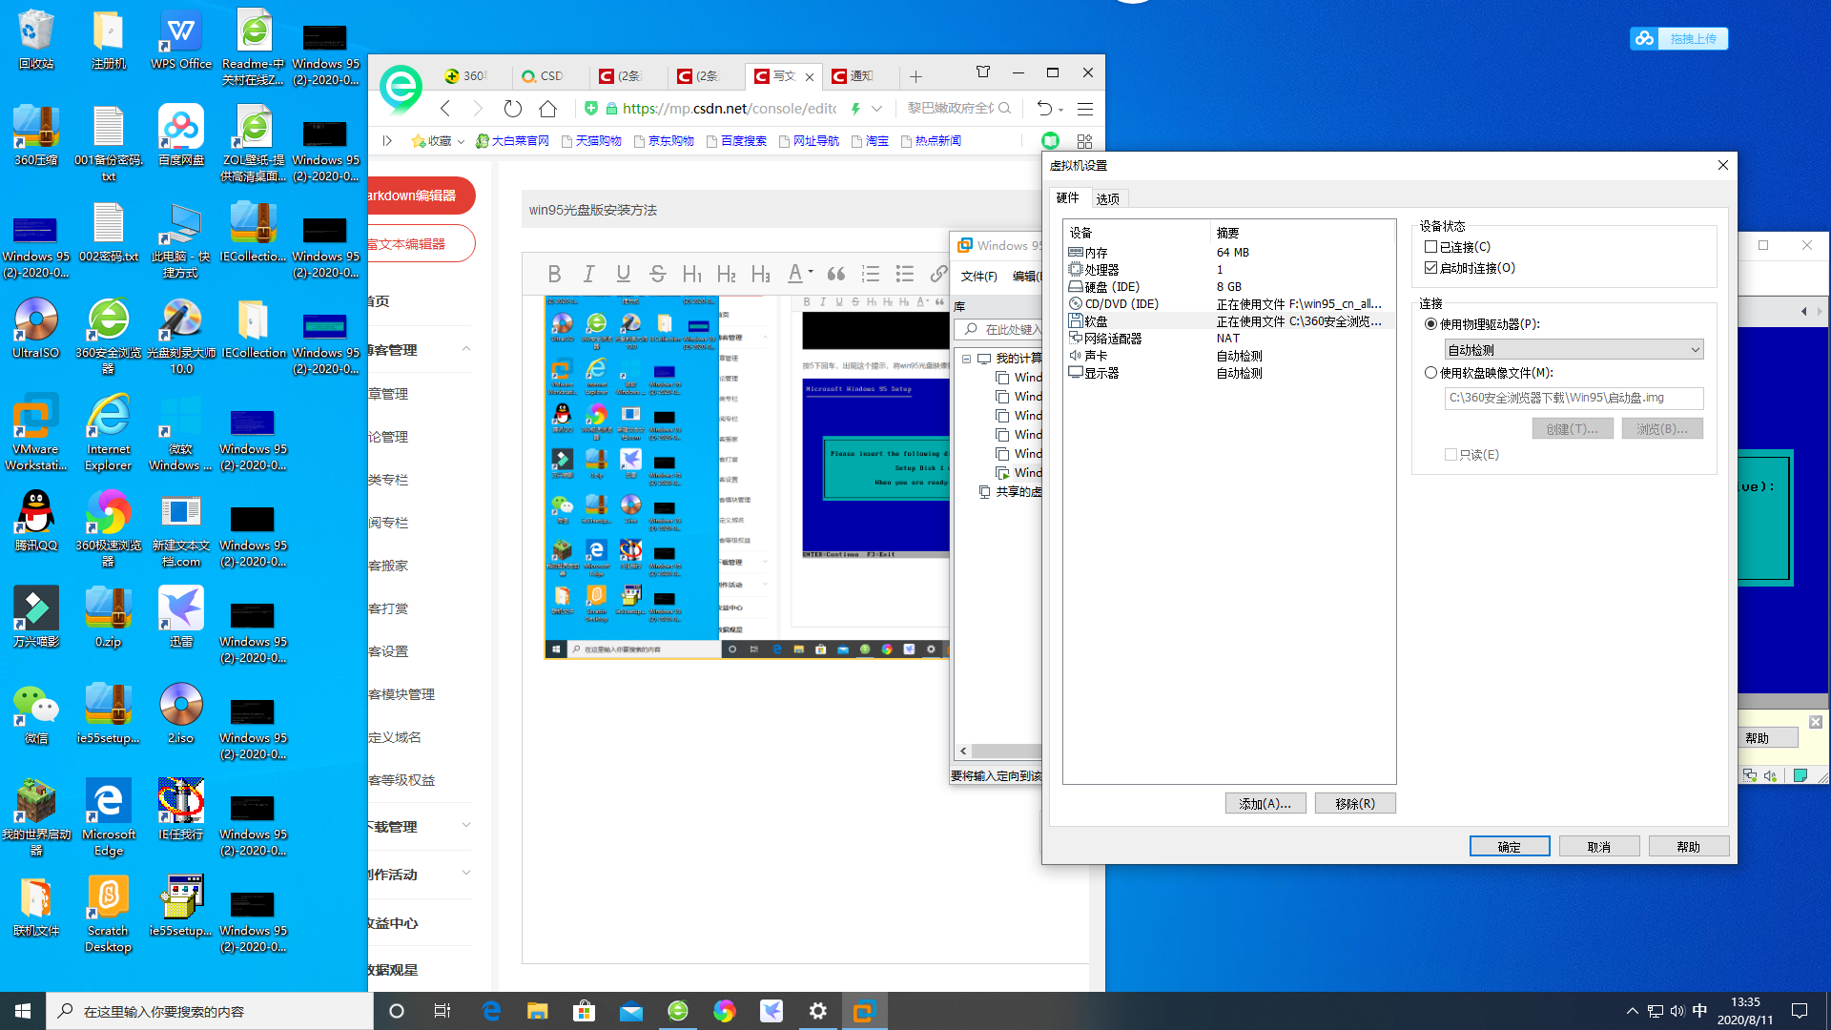Screen dimensions: 1831x1030
Task: Open the text color picker
Action: (x=796, y=274)
